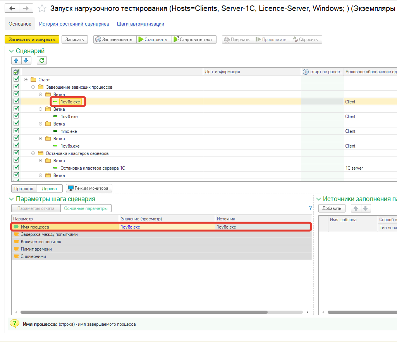Image resolution: width=397 pixels, height=342 pixels.
Task: Open help via the blue question mark
Action: tap(310, 208)
